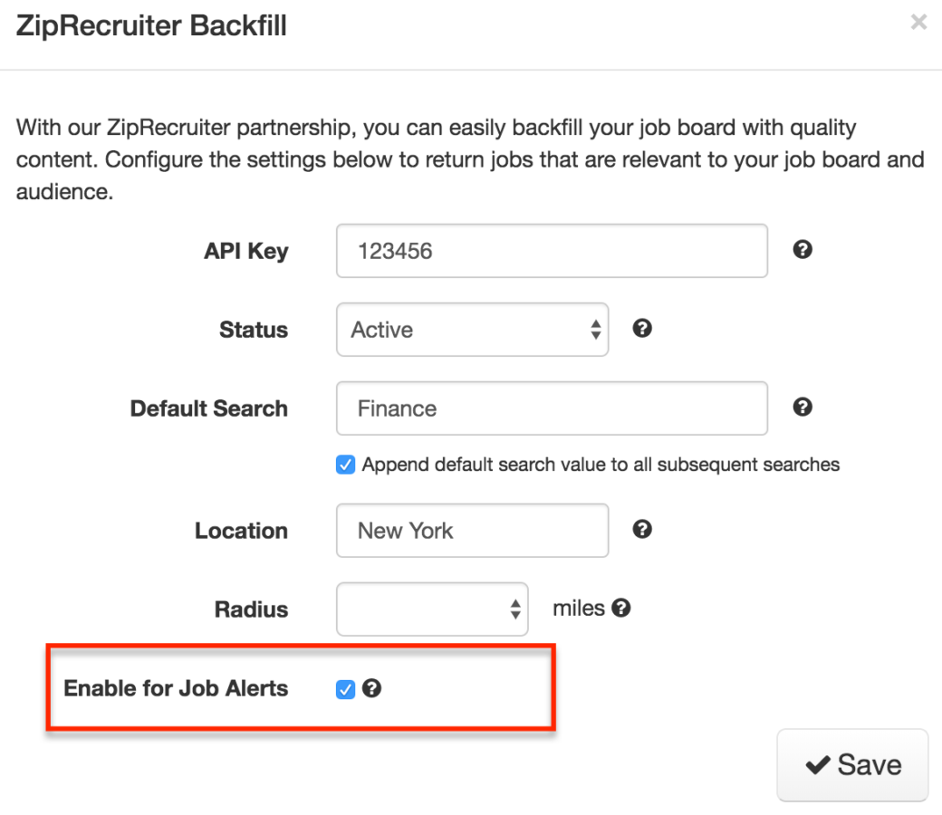
Task: Click the X to close ZipRecruiter Backfill dialog
Action: click(918, 22)
